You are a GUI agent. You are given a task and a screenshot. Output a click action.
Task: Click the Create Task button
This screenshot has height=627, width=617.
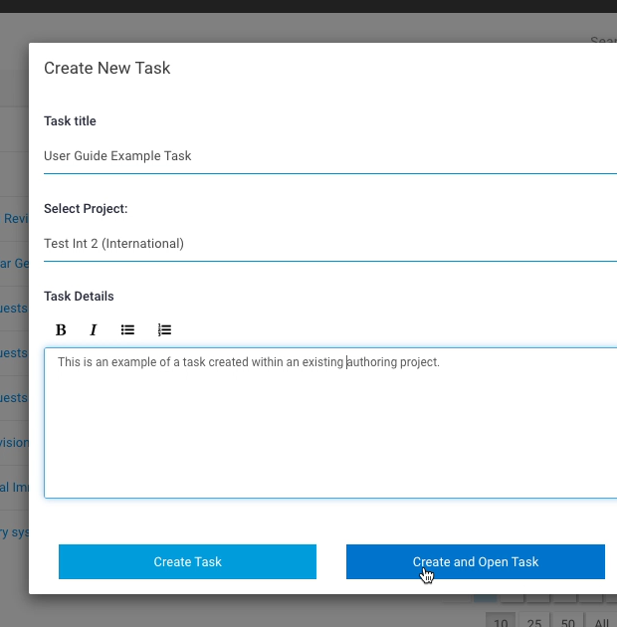click(187, 561)
